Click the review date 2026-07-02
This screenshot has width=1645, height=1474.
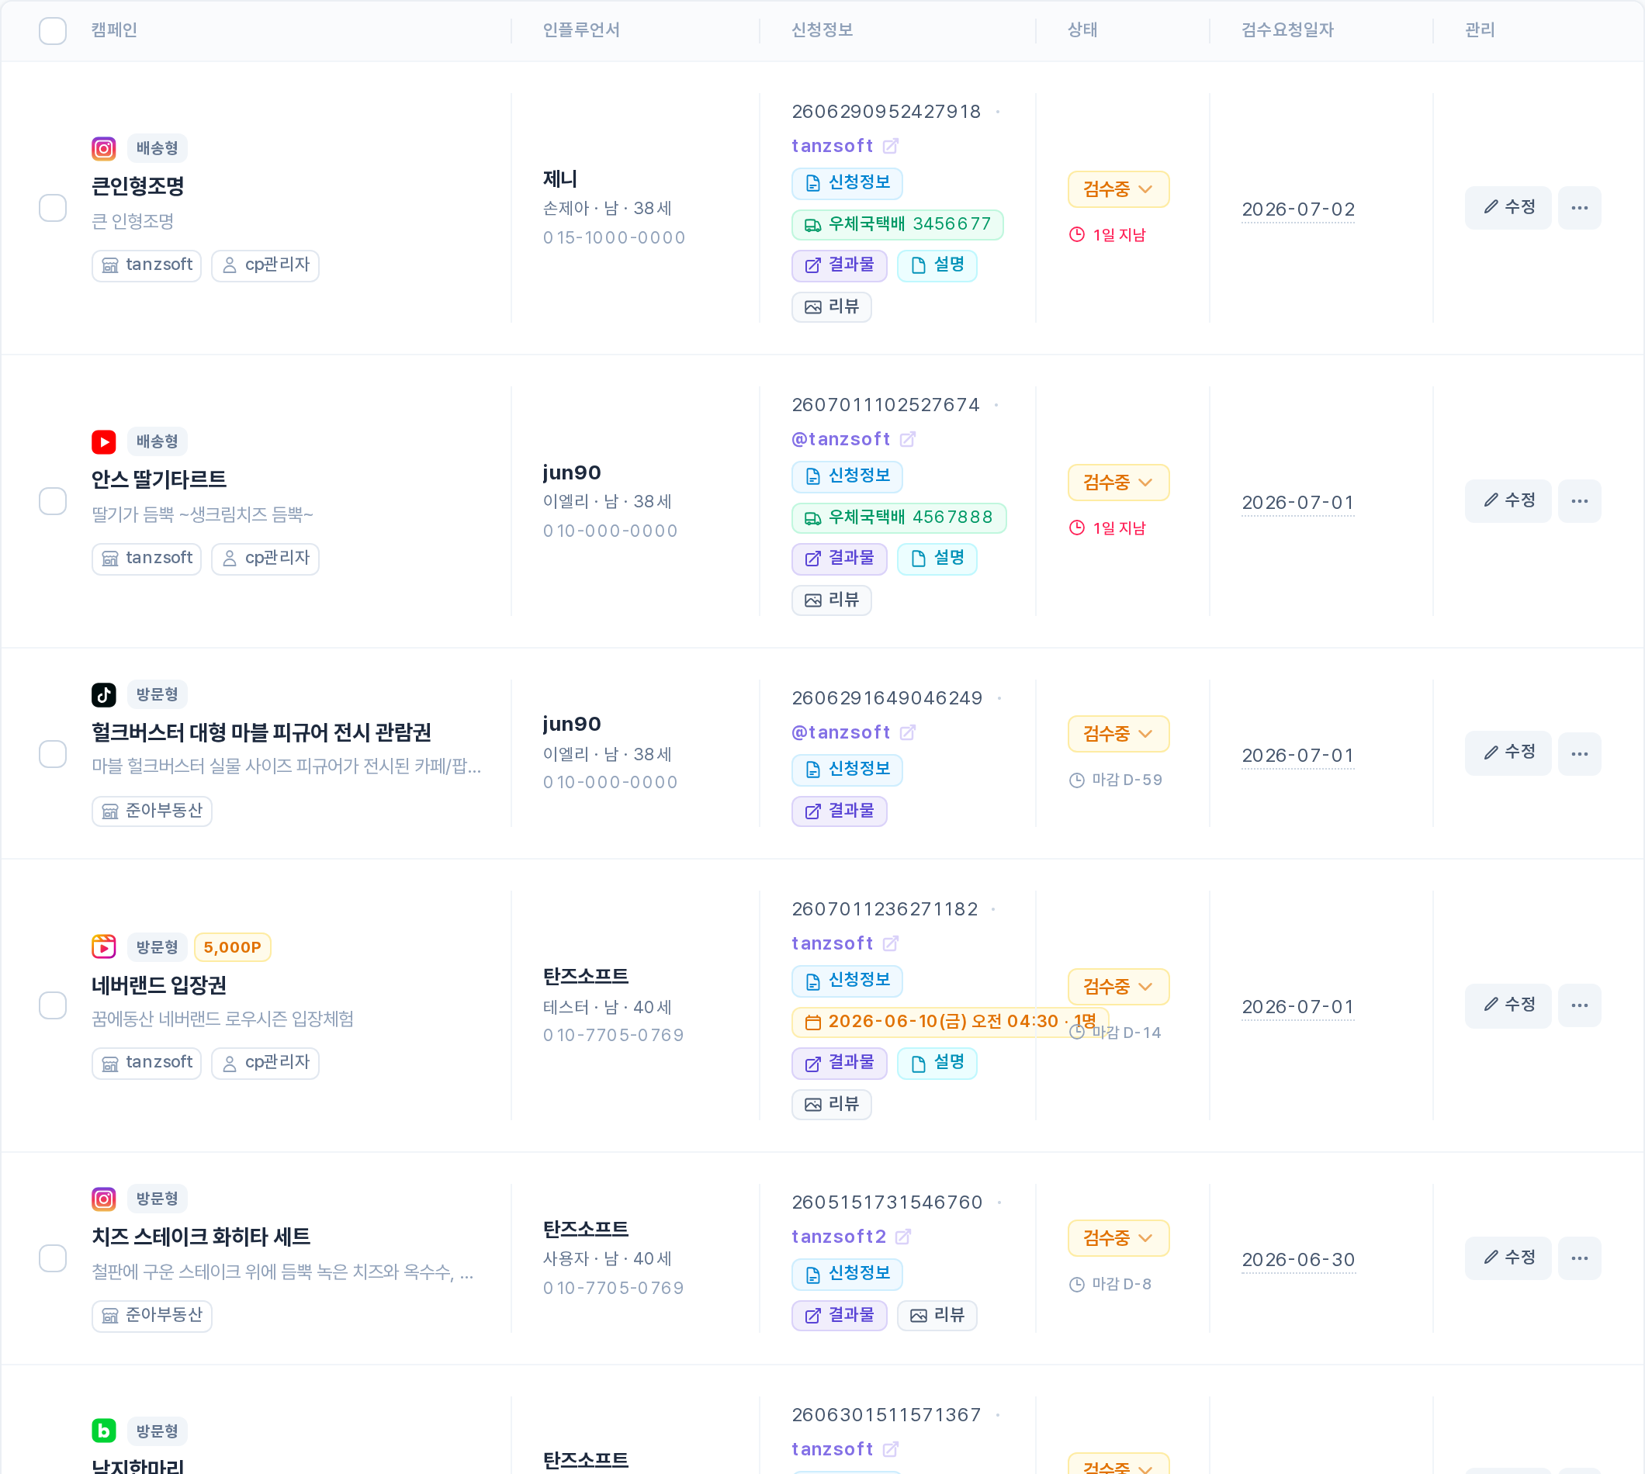pos(1297,209)
